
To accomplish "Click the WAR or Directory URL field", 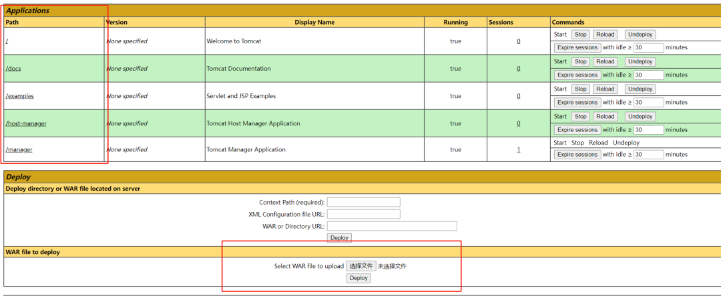I will tap(393, 226).
